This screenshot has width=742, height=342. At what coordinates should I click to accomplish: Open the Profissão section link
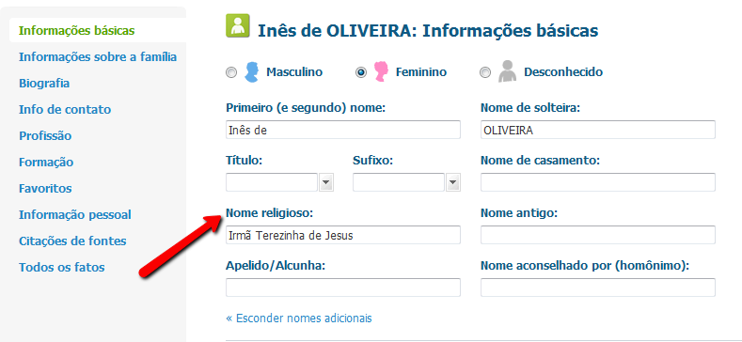pos(45,135)
